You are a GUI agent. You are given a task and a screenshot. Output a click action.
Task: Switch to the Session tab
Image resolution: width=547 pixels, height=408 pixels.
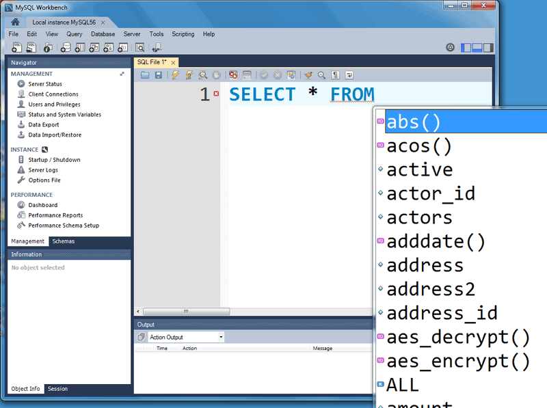57,388
